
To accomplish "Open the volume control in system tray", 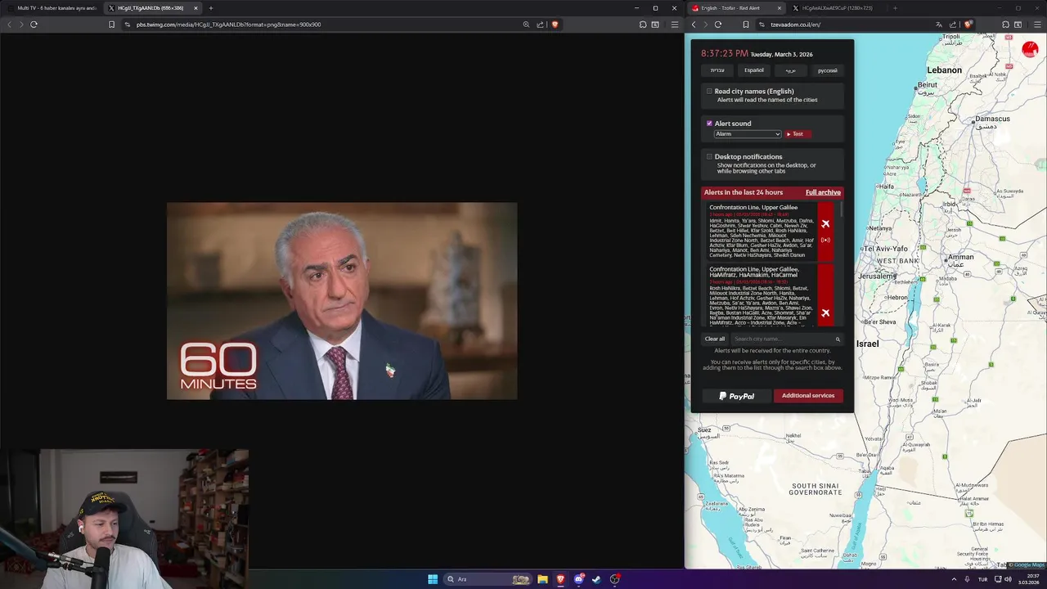I will tap(1009, 579).
